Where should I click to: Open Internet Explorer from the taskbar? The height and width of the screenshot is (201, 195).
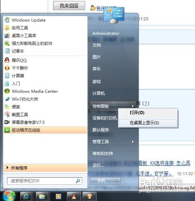pyautogui.click(x=26, y=196)
